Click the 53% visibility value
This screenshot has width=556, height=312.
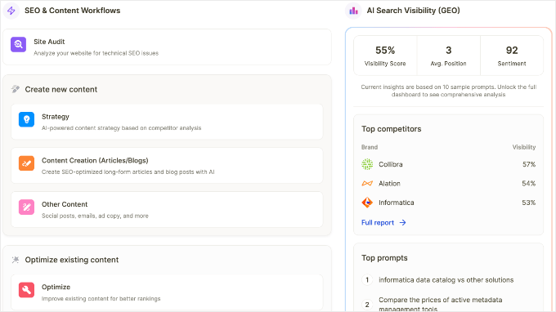point(529,203)
